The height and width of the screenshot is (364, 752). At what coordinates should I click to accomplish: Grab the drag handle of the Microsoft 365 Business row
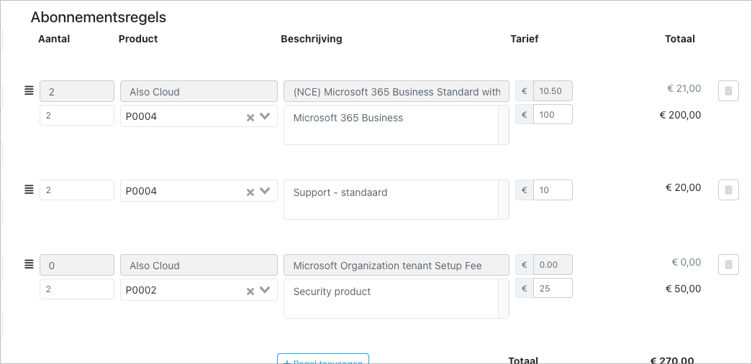(x=29, y=90)
